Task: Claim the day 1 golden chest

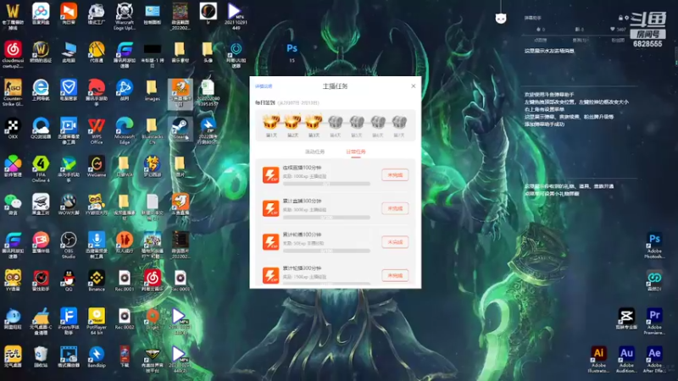Action: pos(271,122)
